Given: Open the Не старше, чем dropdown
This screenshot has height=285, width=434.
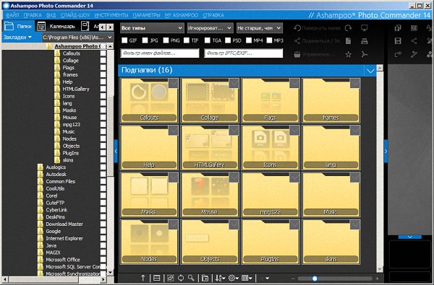Looking at the screenshot, I should click(x=260, y=28).
